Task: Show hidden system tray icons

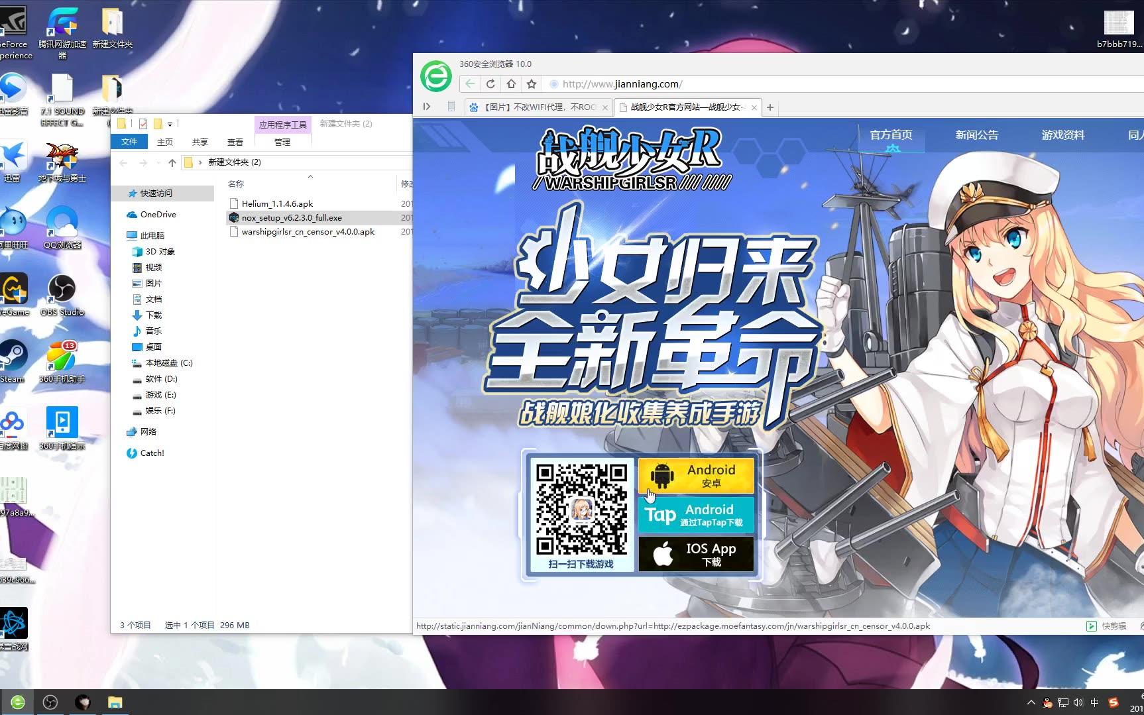Action: tap(1031, 702)
